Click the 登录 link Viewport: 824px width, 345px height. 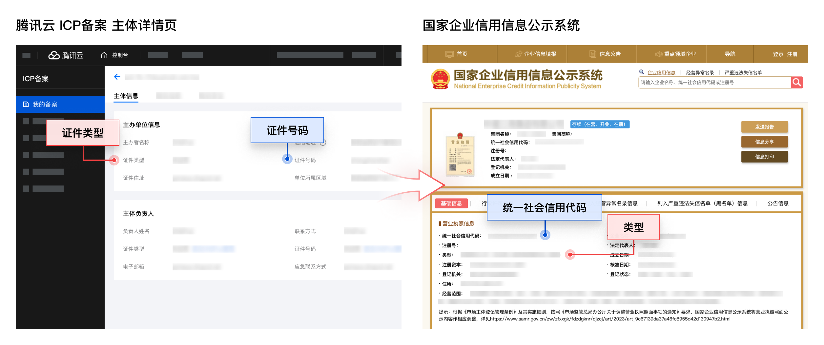click(778, 54)
